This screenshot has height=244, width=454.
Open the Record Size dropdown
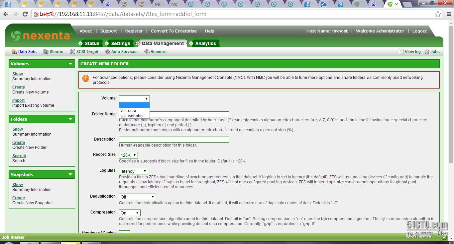point(128,155)
